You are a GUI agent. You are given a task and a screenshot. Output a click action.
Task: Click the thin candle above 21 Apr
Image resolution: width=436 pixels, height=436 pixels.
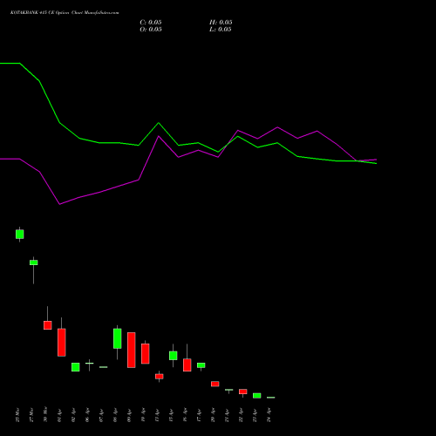point(229,390)
